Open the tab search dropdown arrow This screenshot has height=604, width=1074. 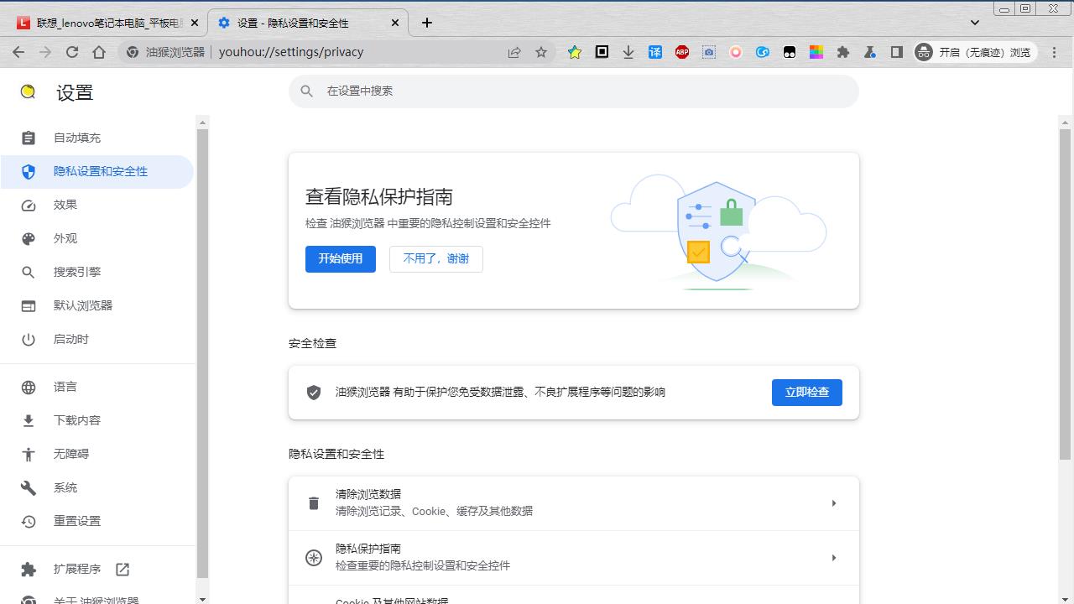pyautogui.click(x=975, y=23)
